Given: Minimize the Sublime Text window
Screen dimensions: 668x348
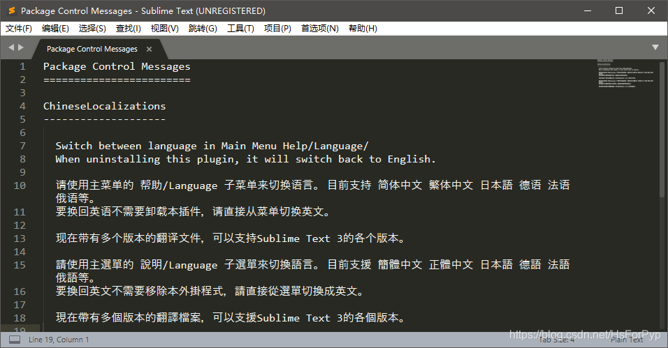Looking at the screenshot, I should [x=588, y=10].
